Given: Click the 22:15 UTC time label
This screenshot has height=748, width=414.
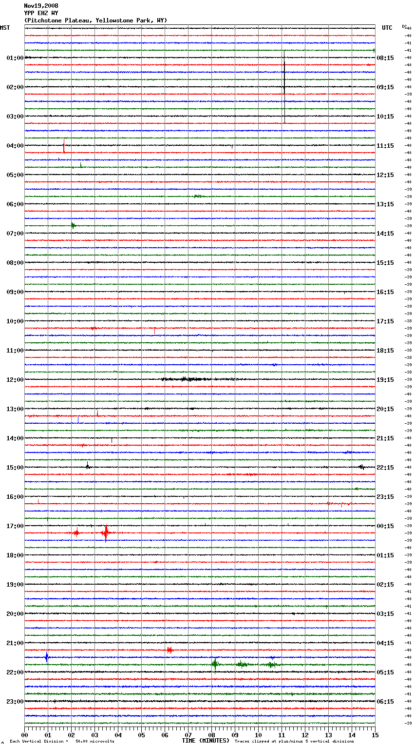Looking at the screenshot, I should (x=385, y=468).
